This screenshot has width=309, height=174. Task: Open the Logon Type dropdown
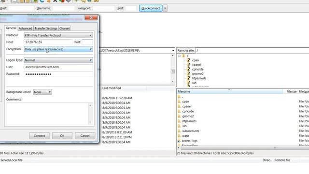point(58,60)
